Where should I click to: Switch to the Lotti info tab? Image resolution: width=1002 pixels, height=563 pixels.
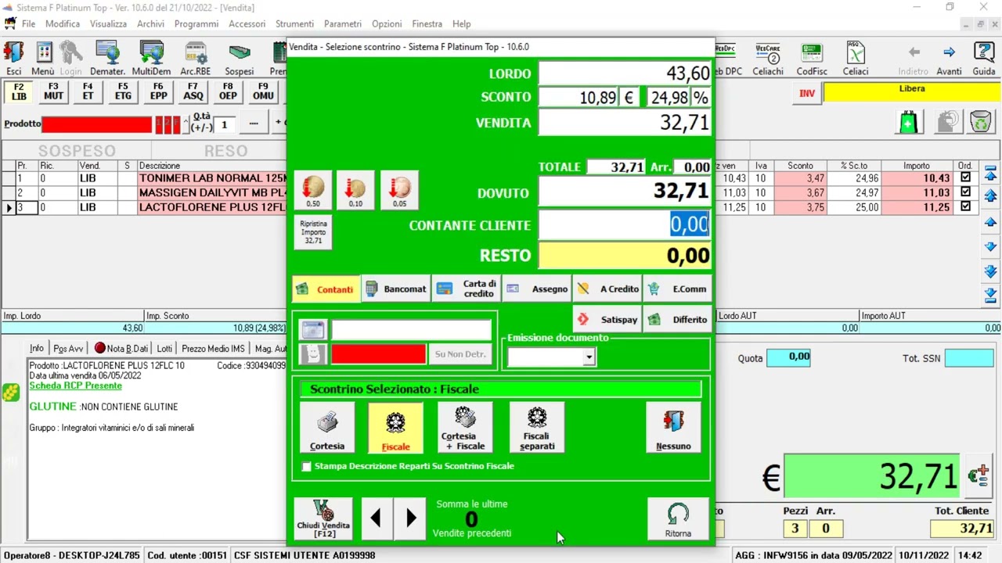[x=164, y=349]
